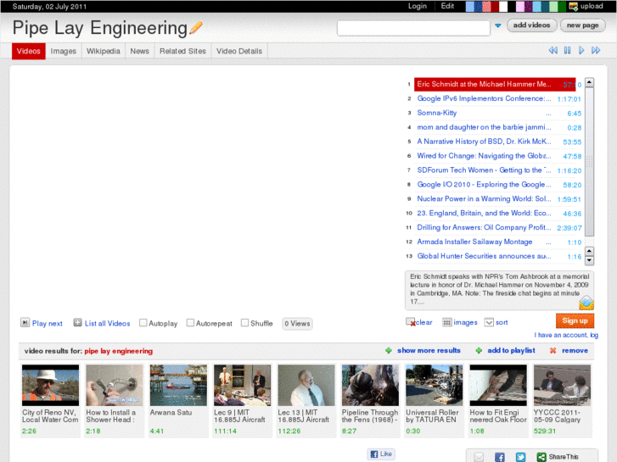The image size is (617, 462).
Task: Open the News tab
Action: click(140, 51)
